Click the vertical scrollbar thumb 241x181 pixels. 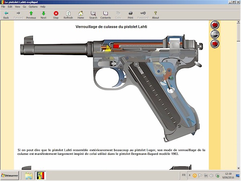tap(238, 33)
